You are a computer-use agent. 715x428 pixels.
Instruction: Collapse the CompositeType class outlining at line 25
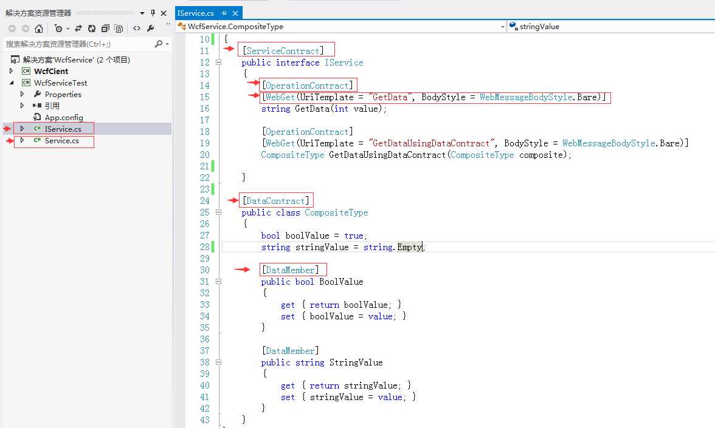[x=218, y=212]
